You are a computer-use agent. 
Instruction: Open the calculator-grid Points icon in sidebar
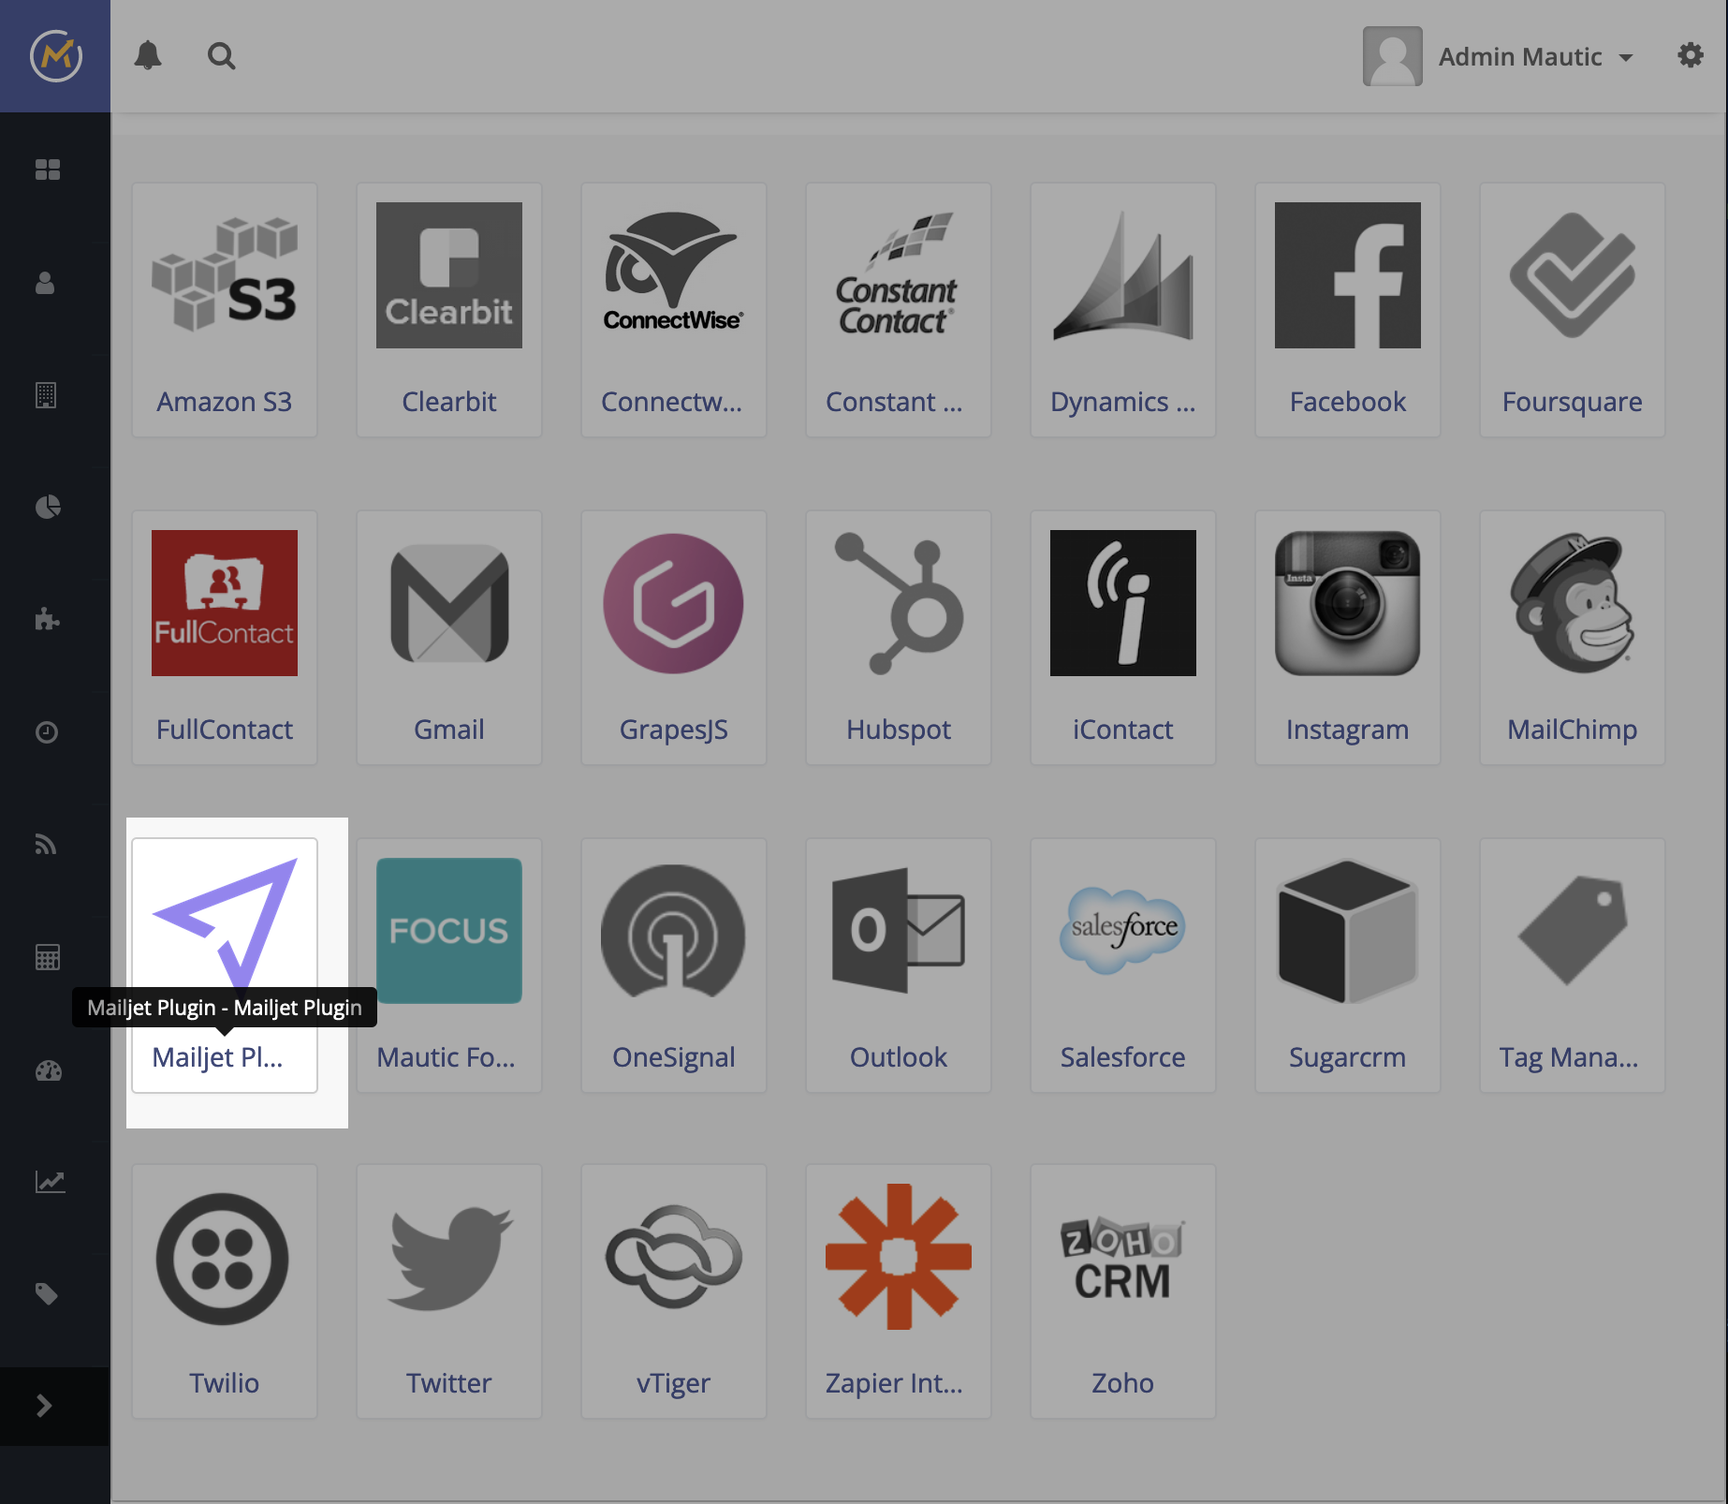(48, 957)
